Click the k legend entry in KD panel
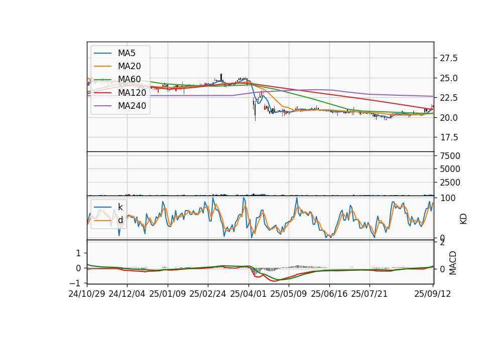 pyautogui.click(x=120, y=207)
